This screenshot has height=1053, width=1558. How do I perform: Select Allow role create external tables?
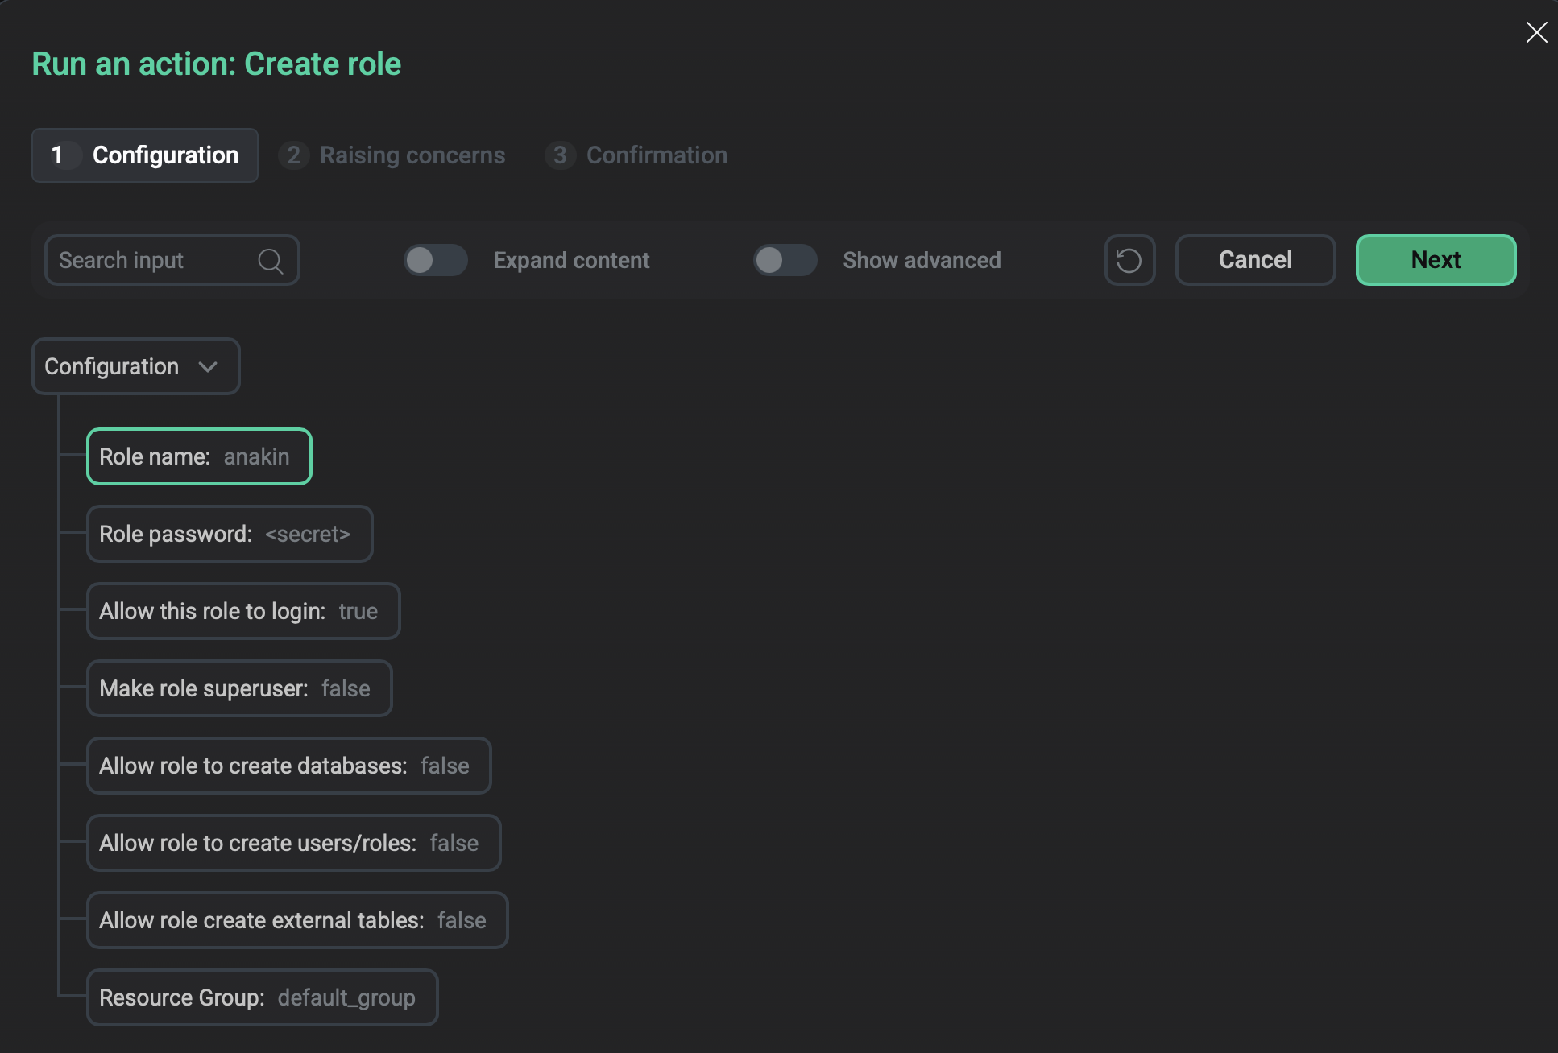click(x=297, y=920)
